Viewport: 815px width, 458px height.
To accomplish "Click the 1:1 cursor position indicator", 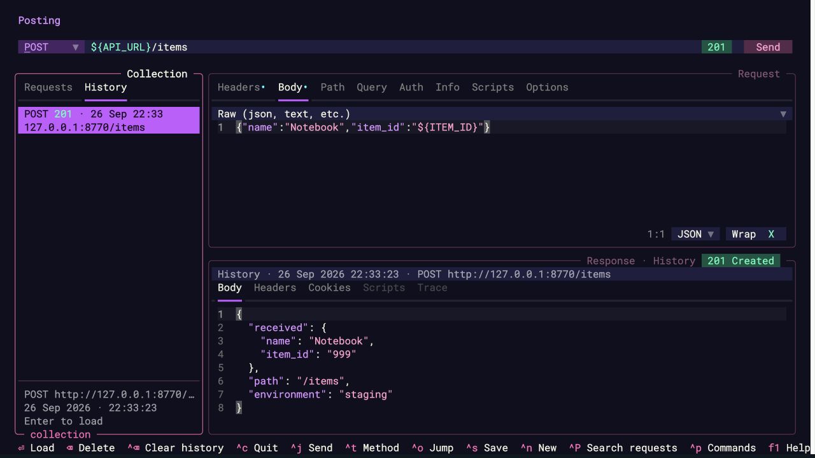I will coord(656,234).
